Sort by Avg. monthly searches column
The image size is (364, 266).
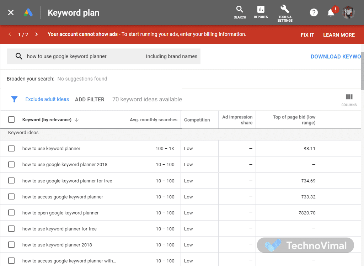coord(154,119)
